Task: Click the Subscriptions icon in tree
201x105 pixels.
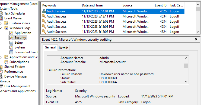Action: pos(6,62)
